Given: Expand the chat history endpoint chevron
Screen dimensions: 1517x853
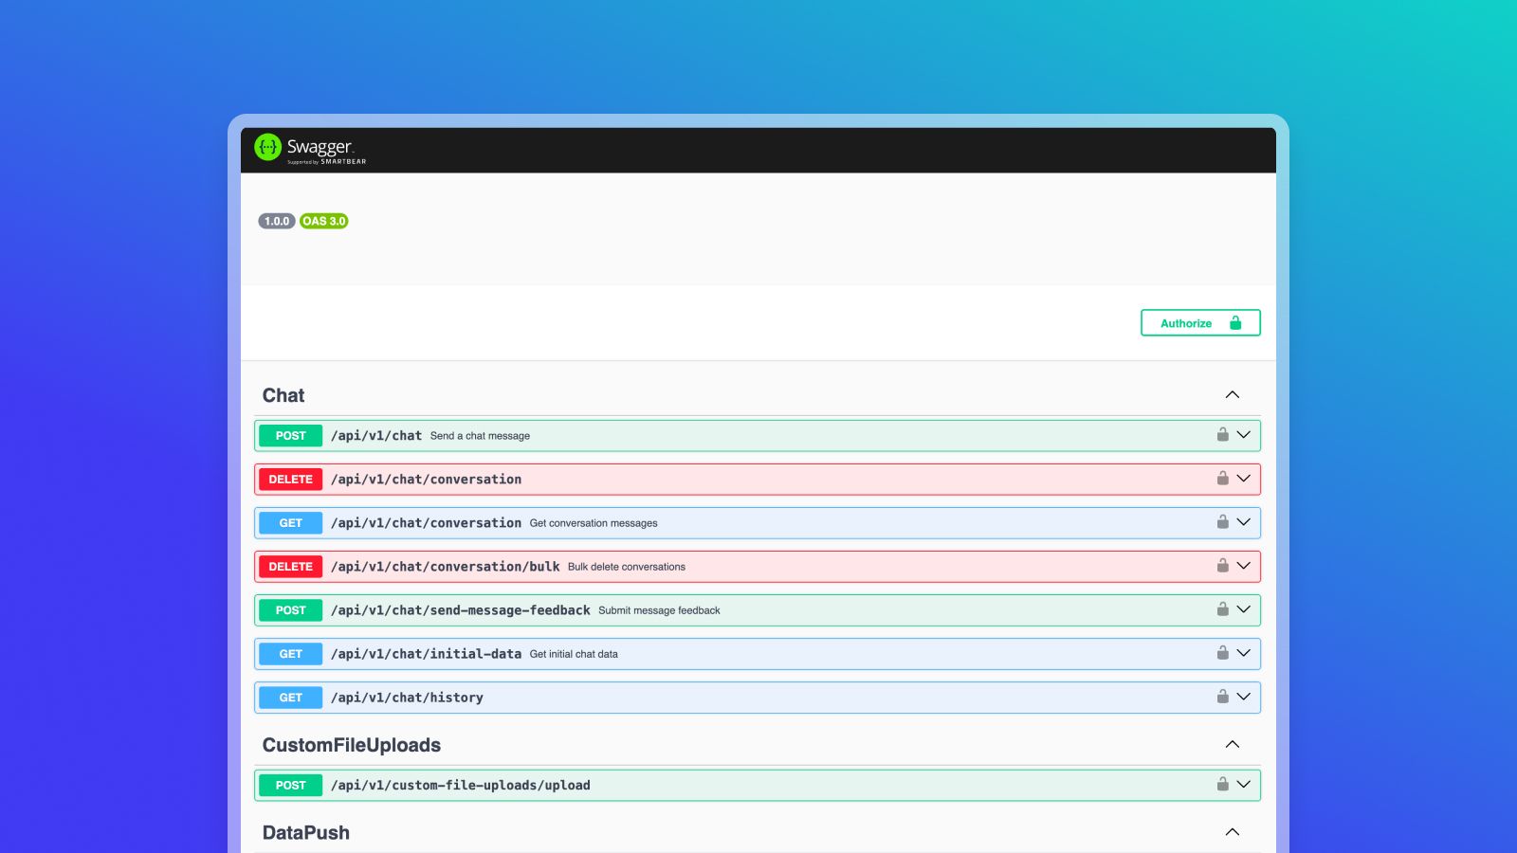Looking at the screenshot, I should point(1243,697).
